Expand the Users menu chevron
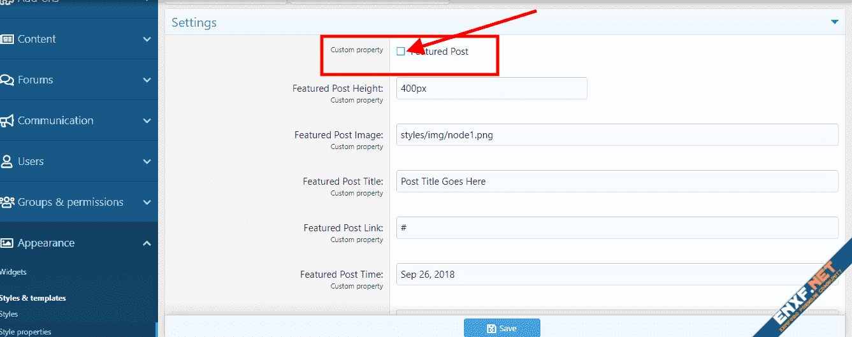Image resolution: width=852 pixels, height=337 pixels. pyautogui.click(x=147, y=161)
